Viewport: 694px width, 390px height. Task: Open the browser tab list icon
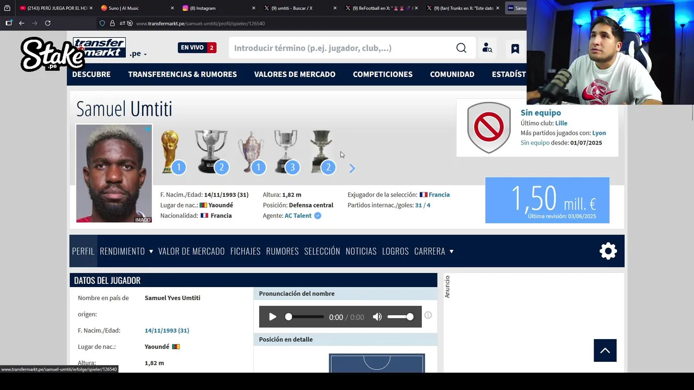click(x=7, y=8)
